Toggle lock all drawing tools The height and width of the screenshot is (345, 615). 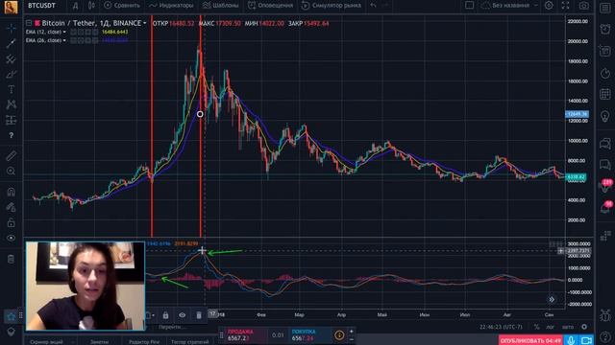click(x=11, y=222)
